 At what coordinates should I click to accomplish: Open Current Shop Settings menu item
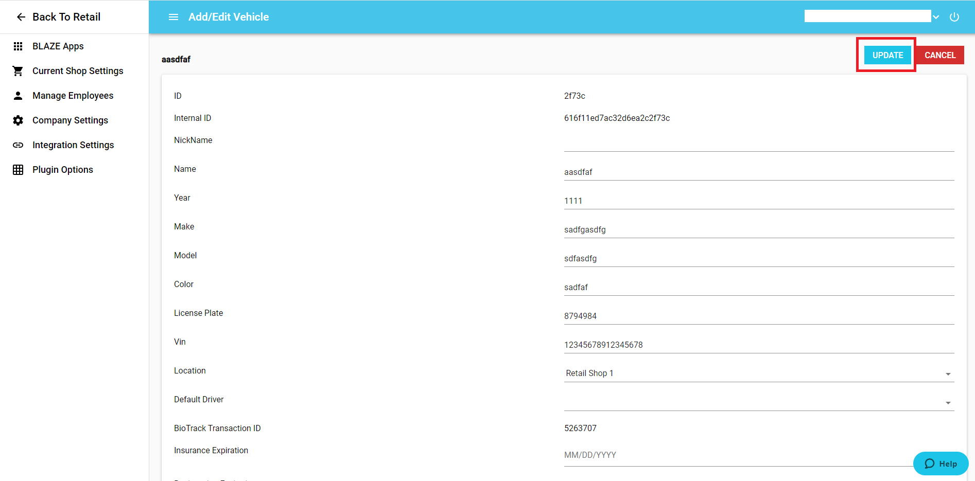click(78, 71)
